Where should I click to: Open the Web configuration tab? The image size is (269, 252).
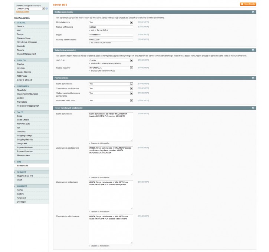32,30
